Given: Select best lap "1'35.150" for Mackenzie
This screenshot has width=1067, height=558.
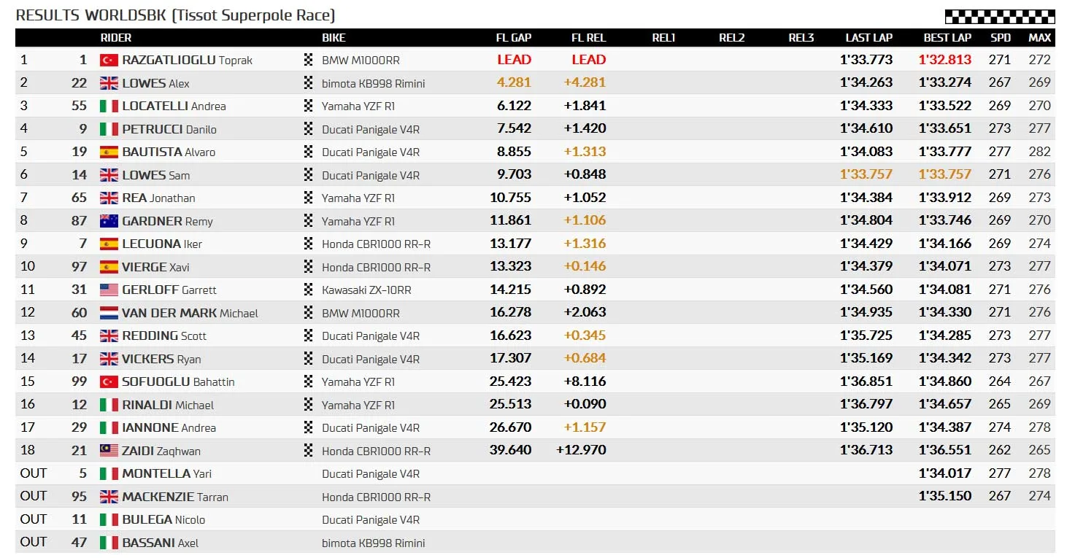Looking at the screenshot, I should point(945,496).
